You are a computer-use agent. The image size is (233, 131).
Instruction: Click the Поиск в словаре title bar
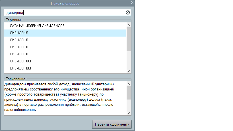click(65, 3)
